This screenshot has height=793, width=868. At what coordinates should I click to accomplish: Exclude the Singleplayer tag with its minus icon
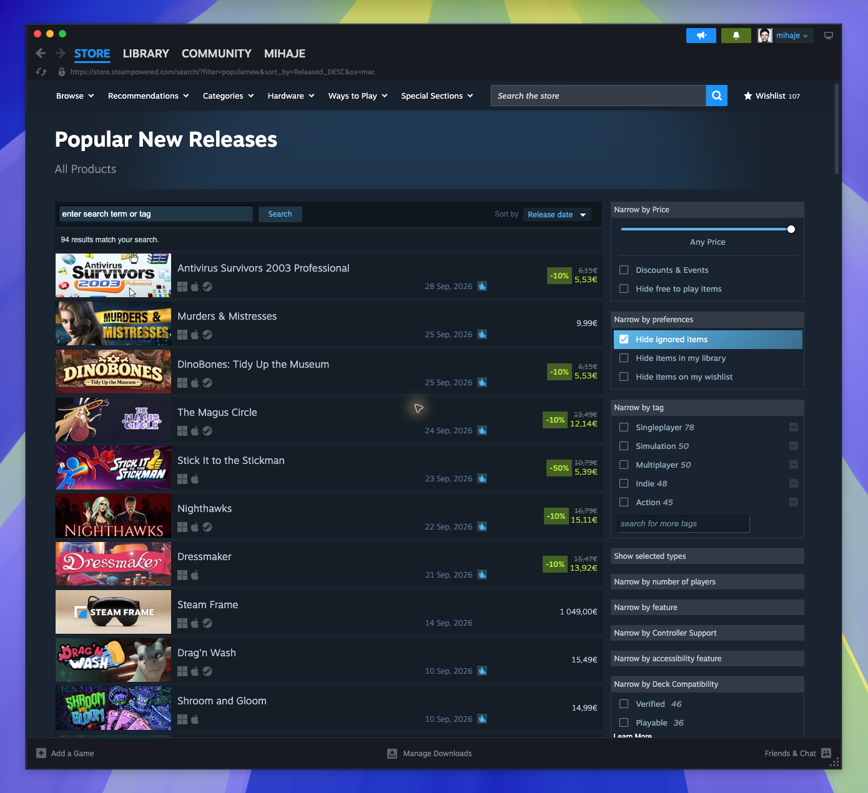click(x=794, y=427)
